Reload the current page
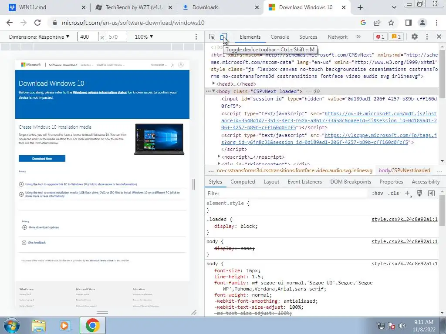The width and height of the screenshot is (446, 334). (37, 23)
